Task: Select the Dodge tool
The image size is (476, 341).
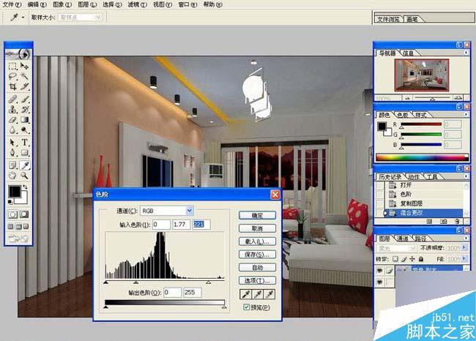Action: [24, 130]
